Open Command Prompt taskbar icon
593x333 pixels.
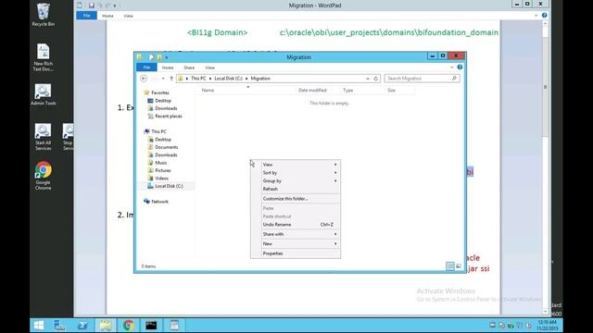click(x=151, y=325)
